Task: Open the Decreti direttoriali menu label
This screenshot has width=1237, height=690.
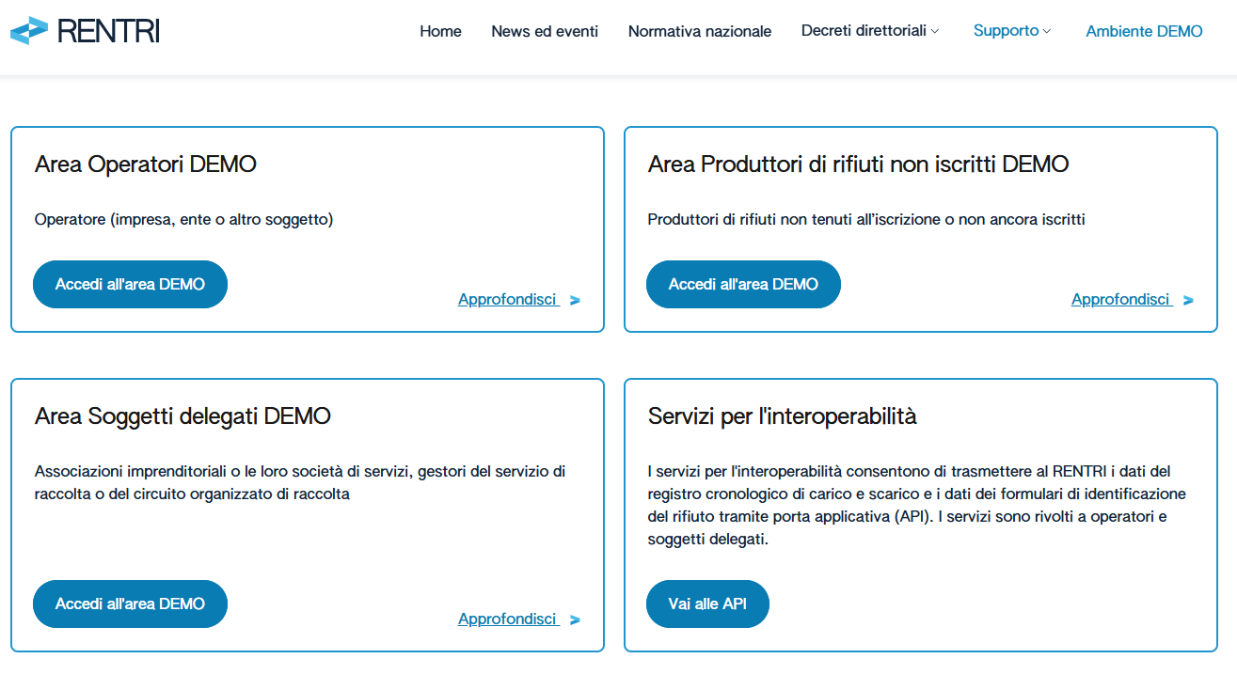Action: (x=864, y=31)
